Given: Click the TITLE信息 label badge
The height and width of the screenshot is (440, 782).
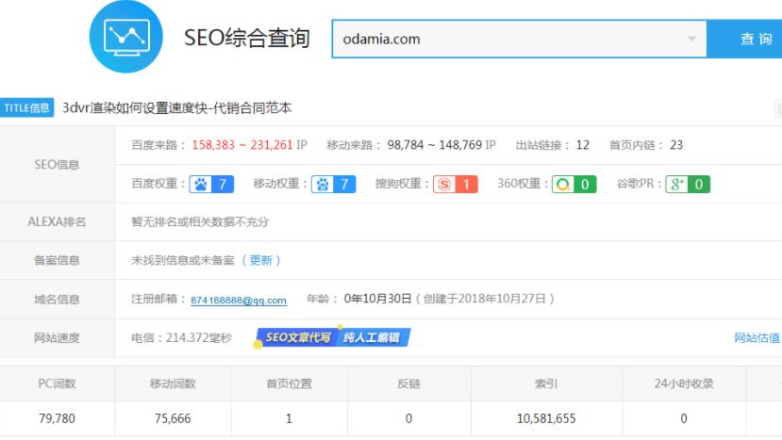Looking at the screenshot, I should pos(27,108).
